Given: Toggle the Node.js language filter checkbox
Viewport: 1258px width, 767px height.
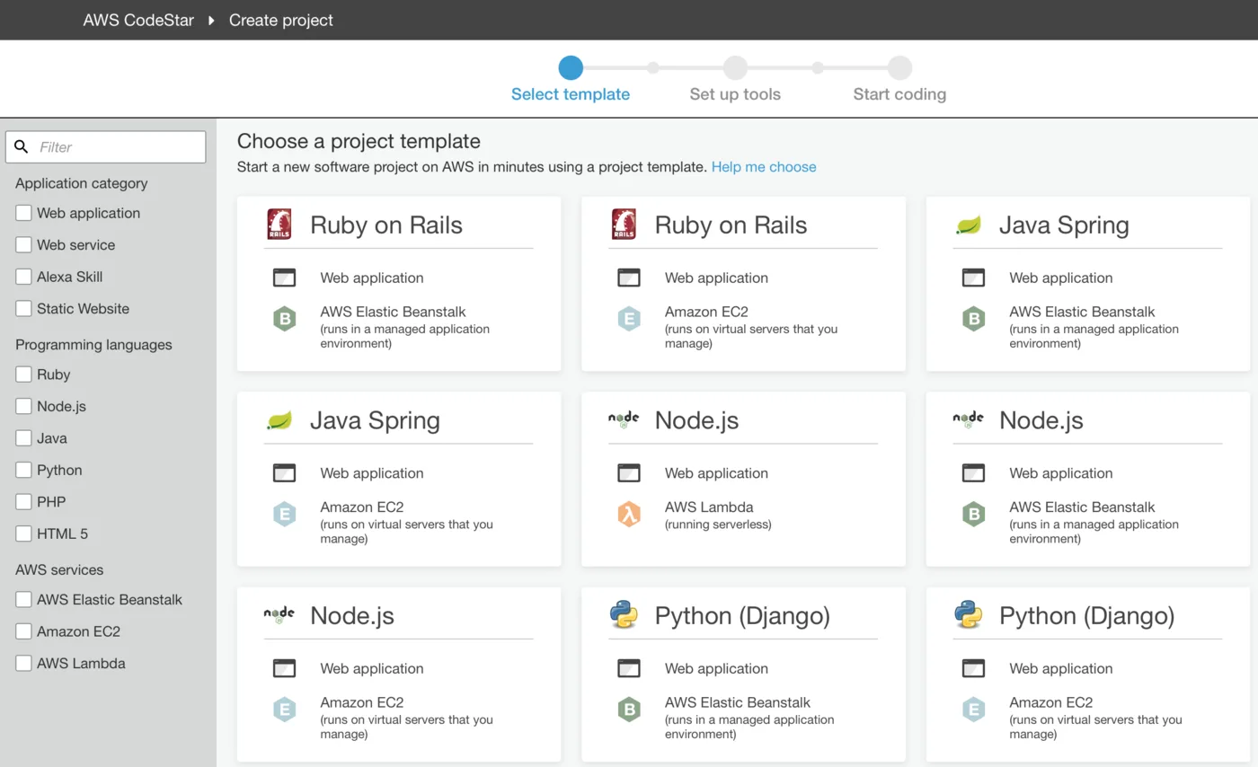Looking at the screenshot, I should tap(23, 406).
